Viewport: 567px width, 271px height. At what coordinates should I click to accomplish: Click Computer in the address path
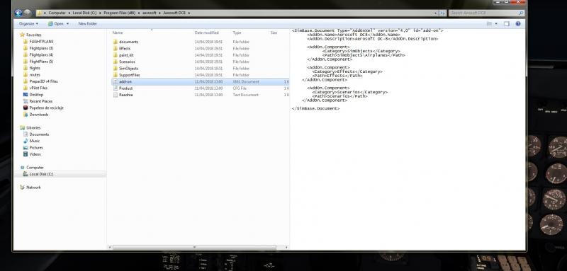coord(57,13)
